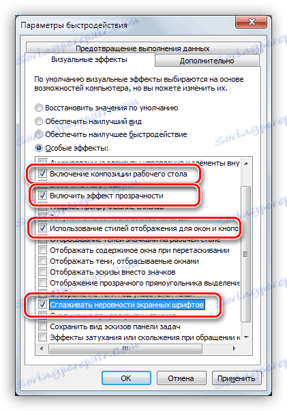Click the OK button
Image resolution: width=287 pixels, height=411 pixels.
126,378
